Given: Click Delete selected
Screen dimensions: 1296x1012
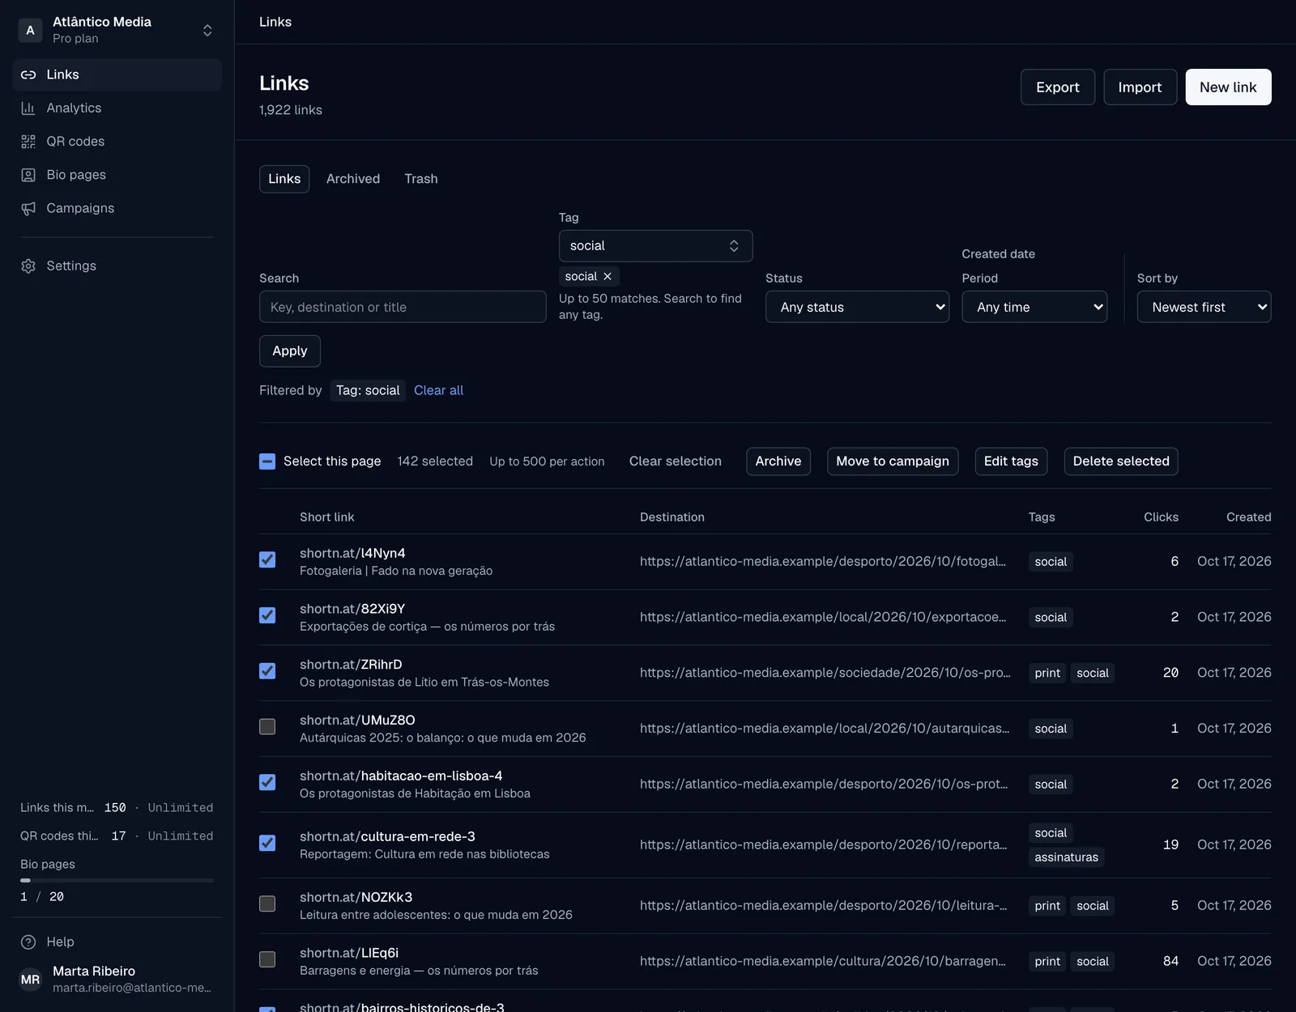Looking at the screenshot, I should pos(1121,461).
